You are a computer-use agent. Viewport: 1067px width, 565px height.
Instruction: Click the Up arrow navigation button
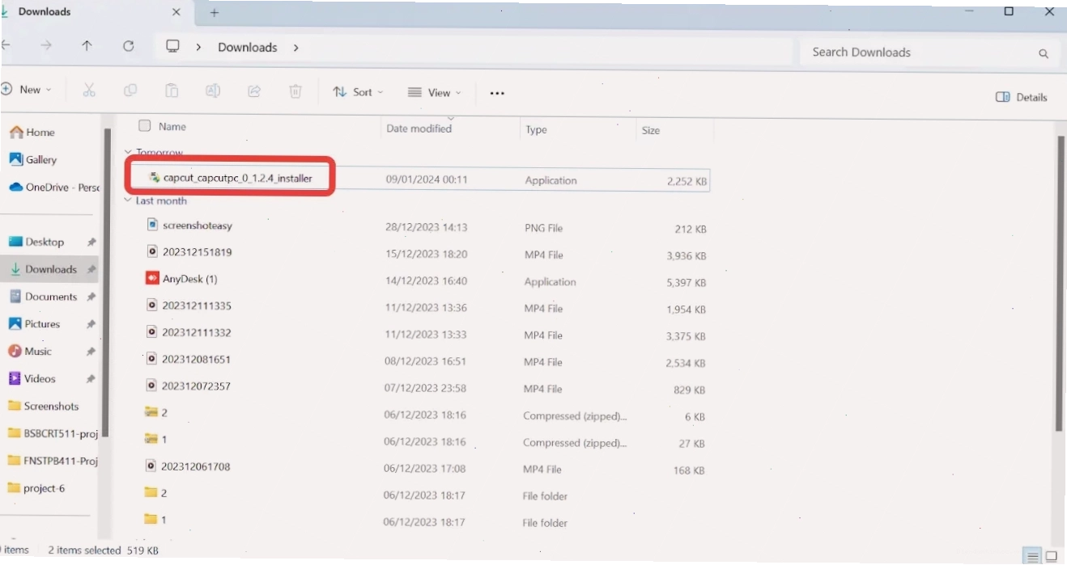point(87,46)
